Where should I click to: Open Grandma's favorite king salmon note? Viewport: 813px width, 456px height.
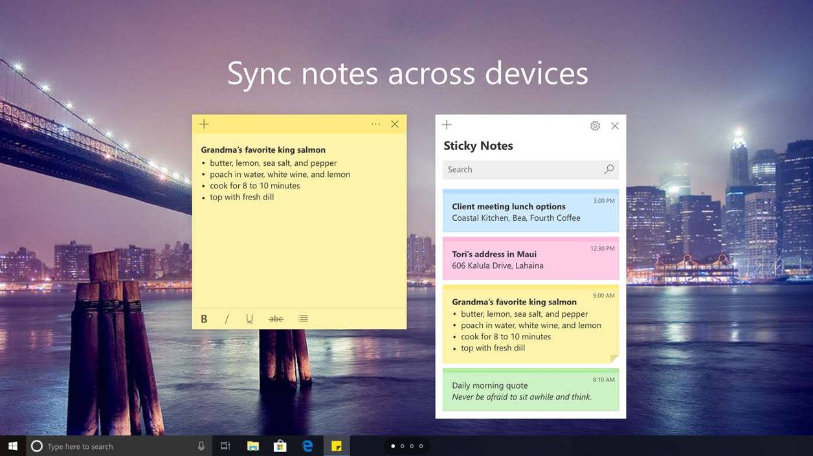click(531, 323)
